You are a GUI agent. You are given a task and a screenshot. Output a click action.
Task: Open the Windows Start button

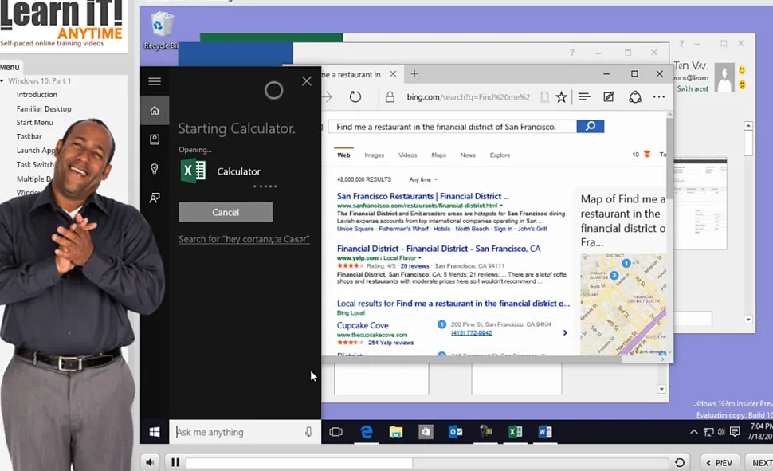(155, 432)
